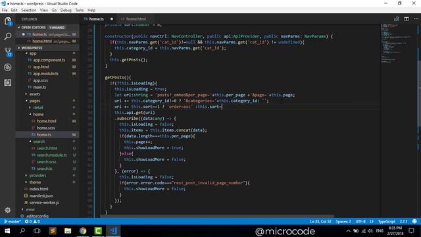The width and height of the screenshot is (421, 237).
Task: Open the View menu
Action: (44, 10)
